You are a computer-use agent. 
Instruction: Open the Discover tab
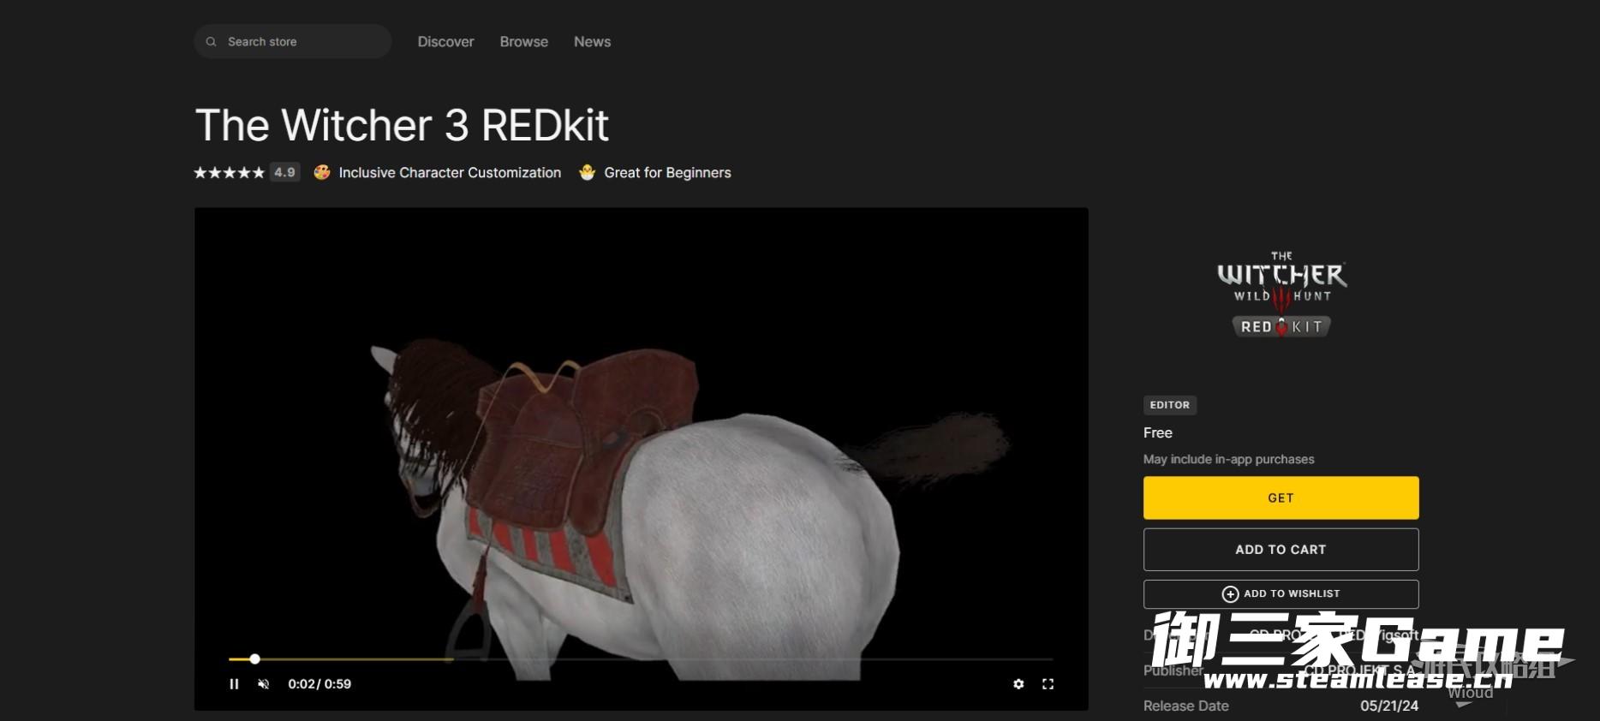click(x=445, y=42)
